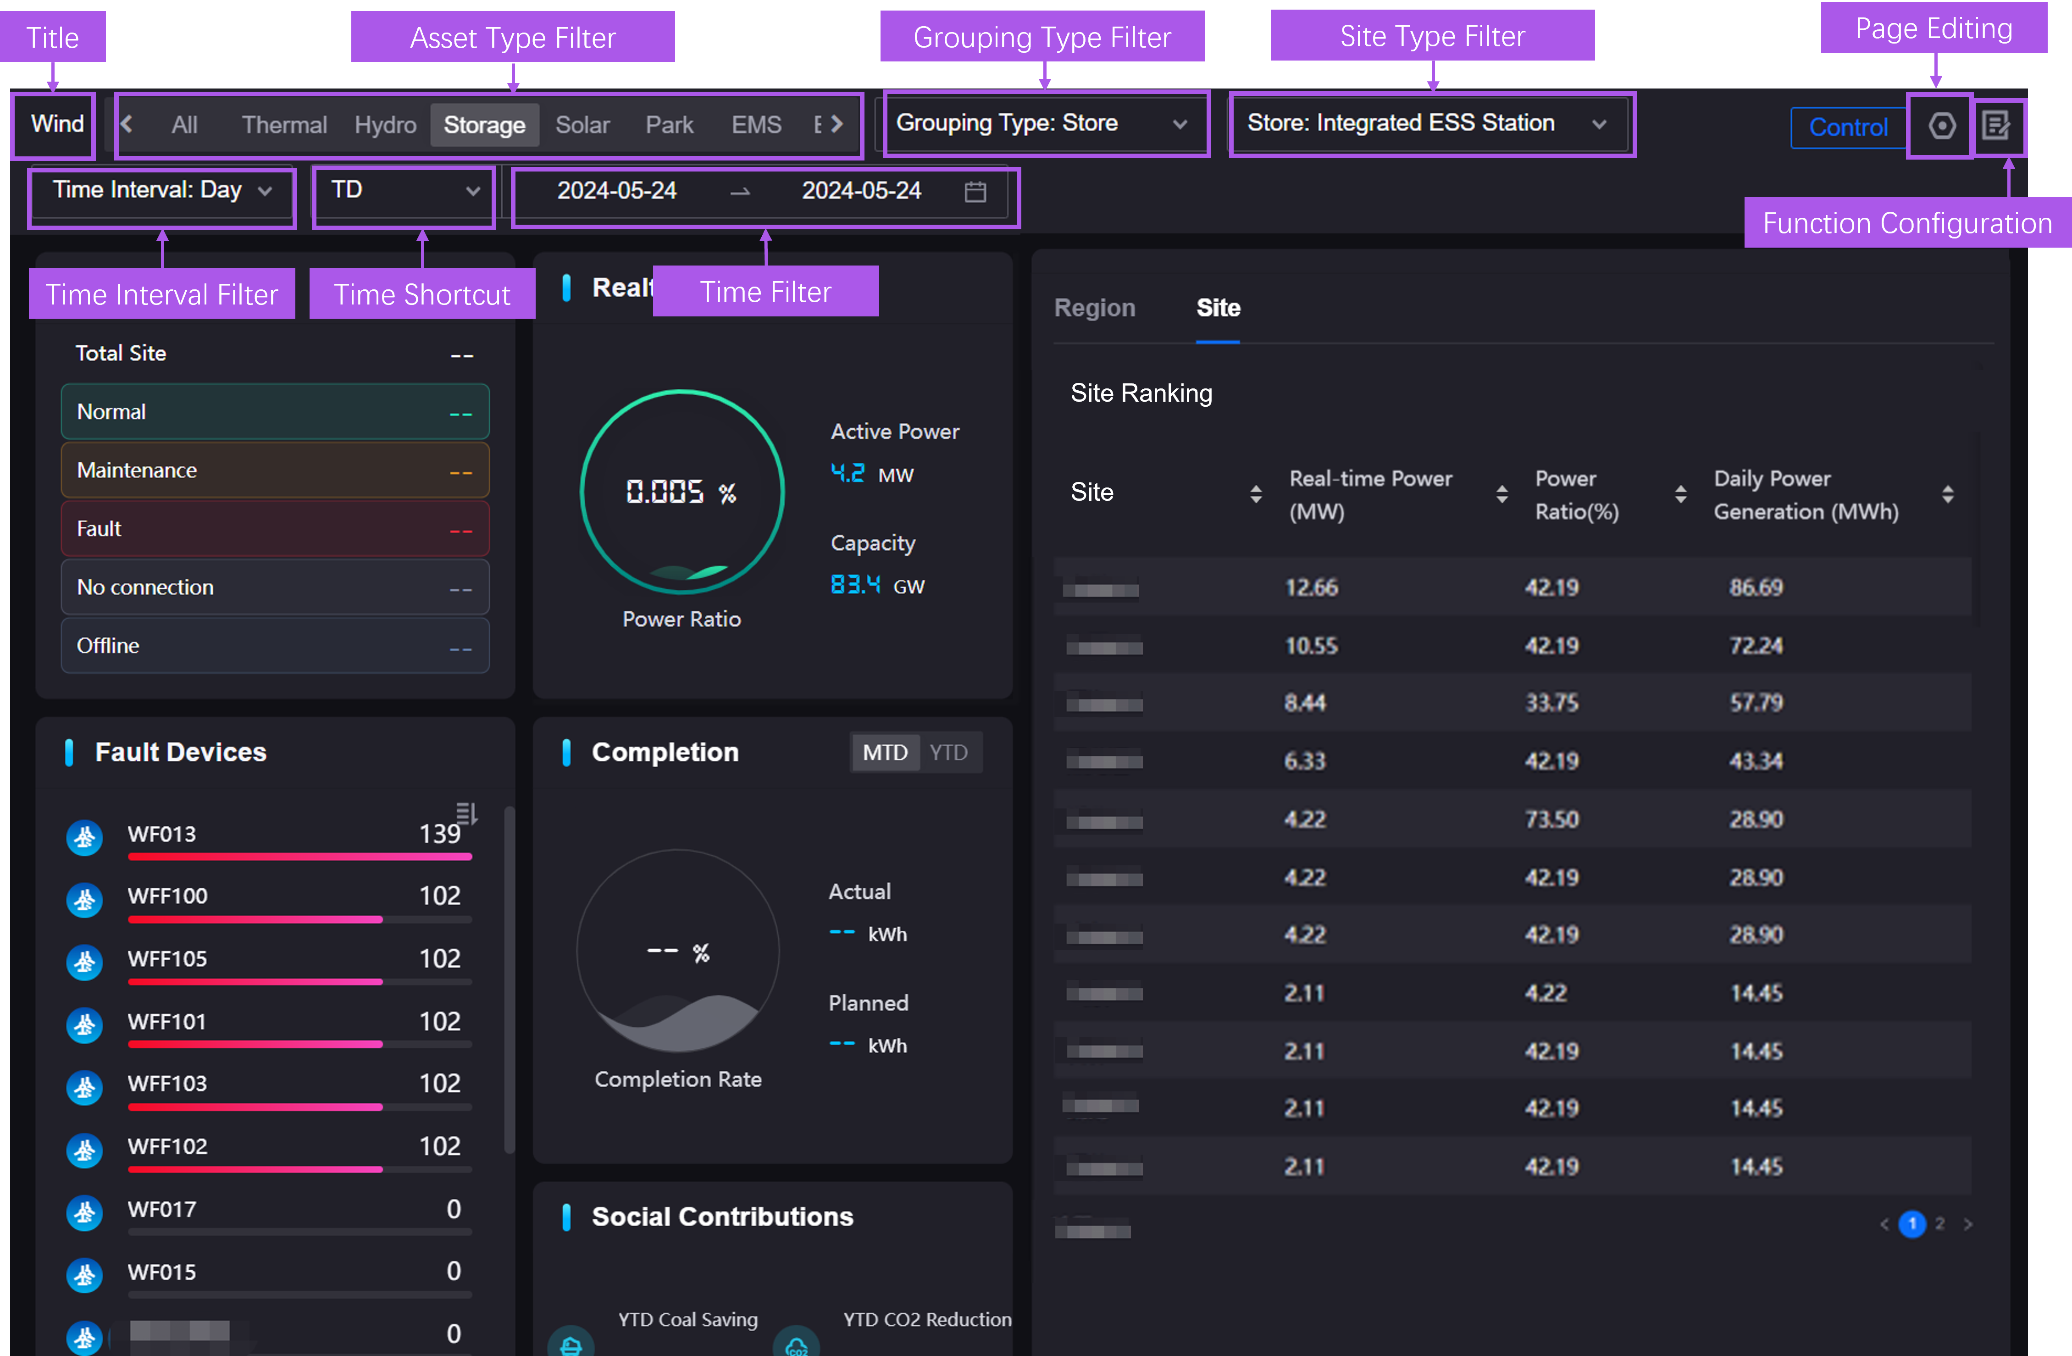2072x1356 pixels.
Task: Click the sort icon above fault device counts
Action: [x=467, y=812]
